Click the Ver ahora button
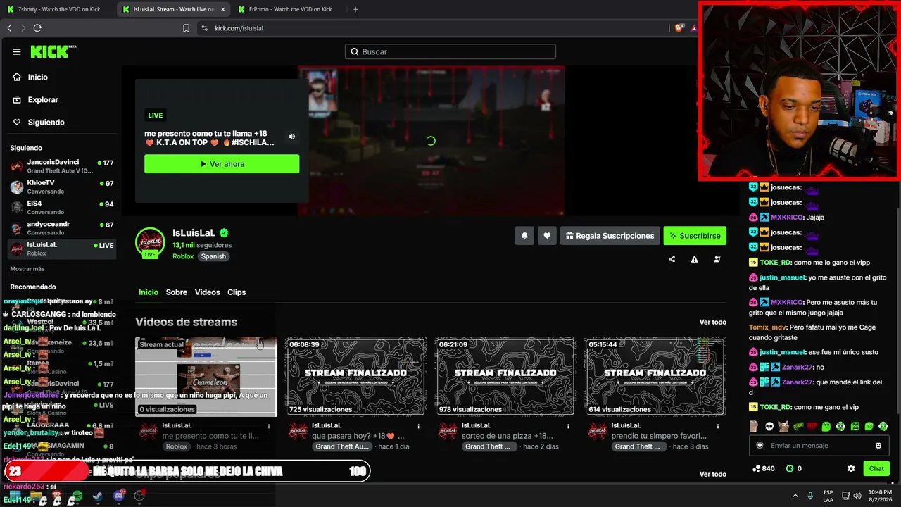This screenshot has width=901, height=507. click(222, 164)
